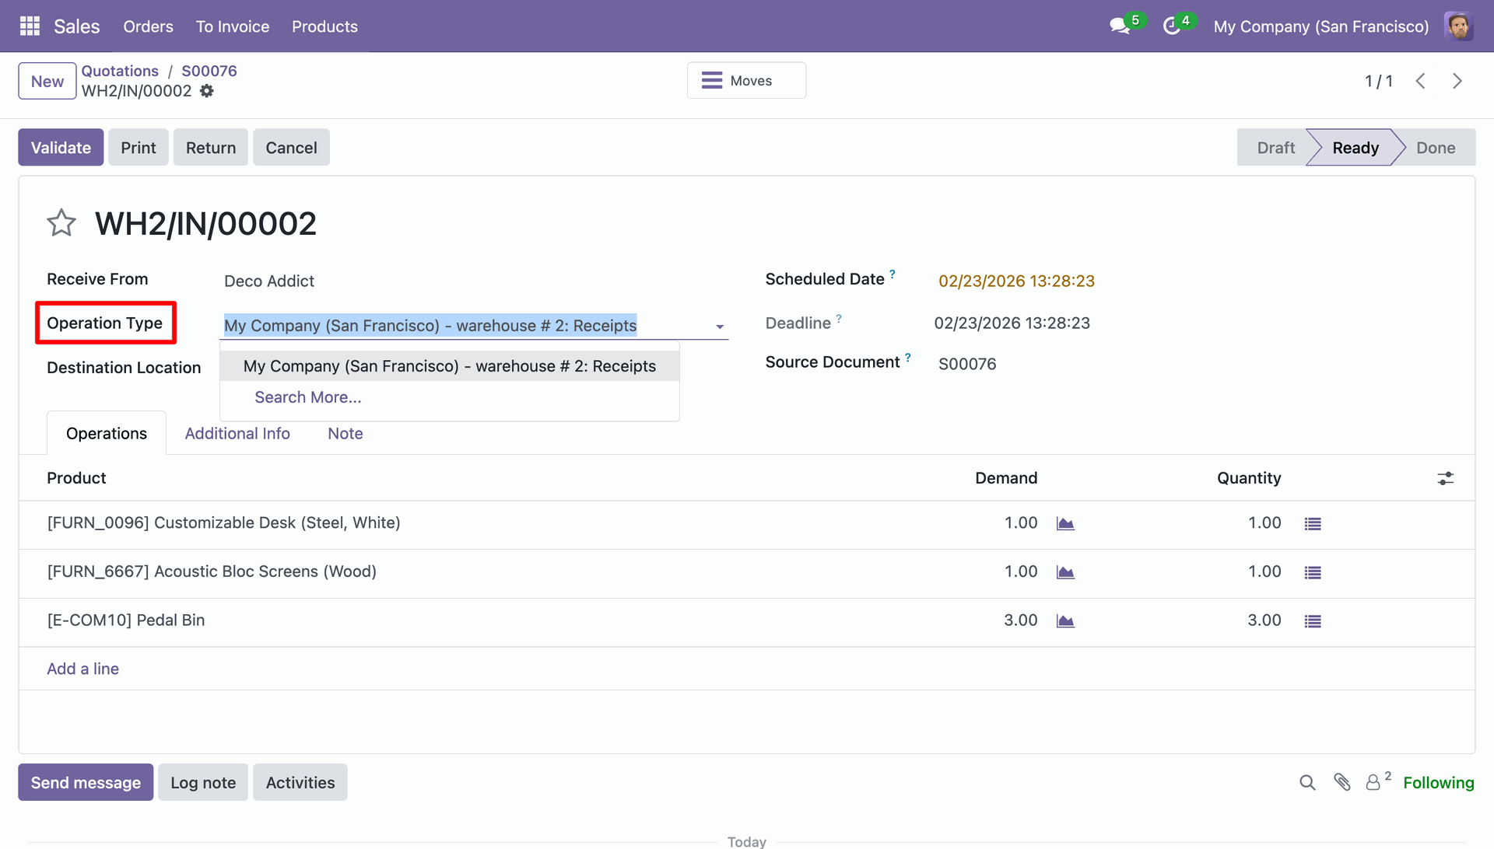Toggle the Following subscription

coord(1438,782)
